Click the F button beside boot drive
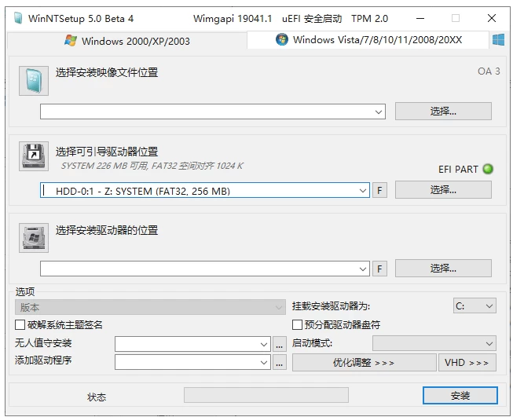 click(x=379, y=190)
